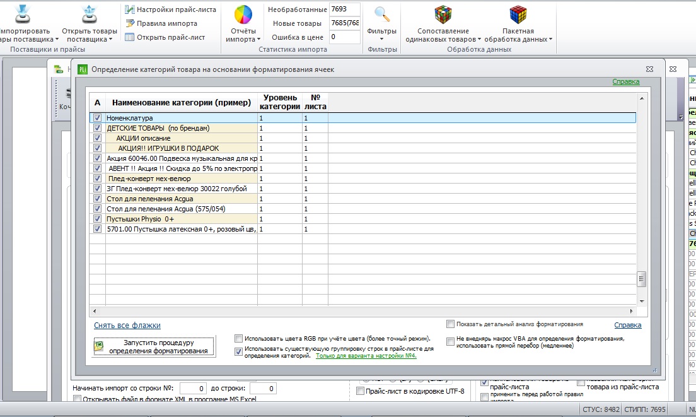Click the PLI icon in dialog title
Image resolution: width=696 pixels, height=417 pixels.
coord(83,69)
